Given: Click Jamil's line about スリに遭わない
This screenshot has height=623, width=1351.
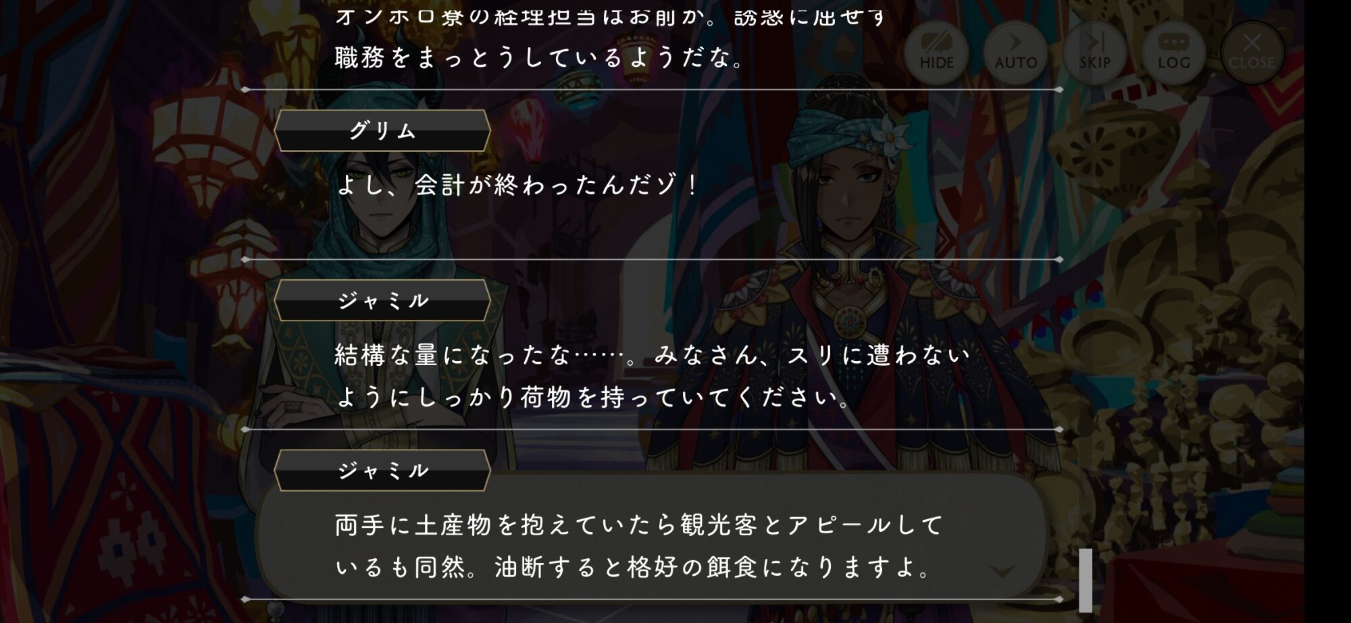Looking at the screenshot, I should coord(653,355).
